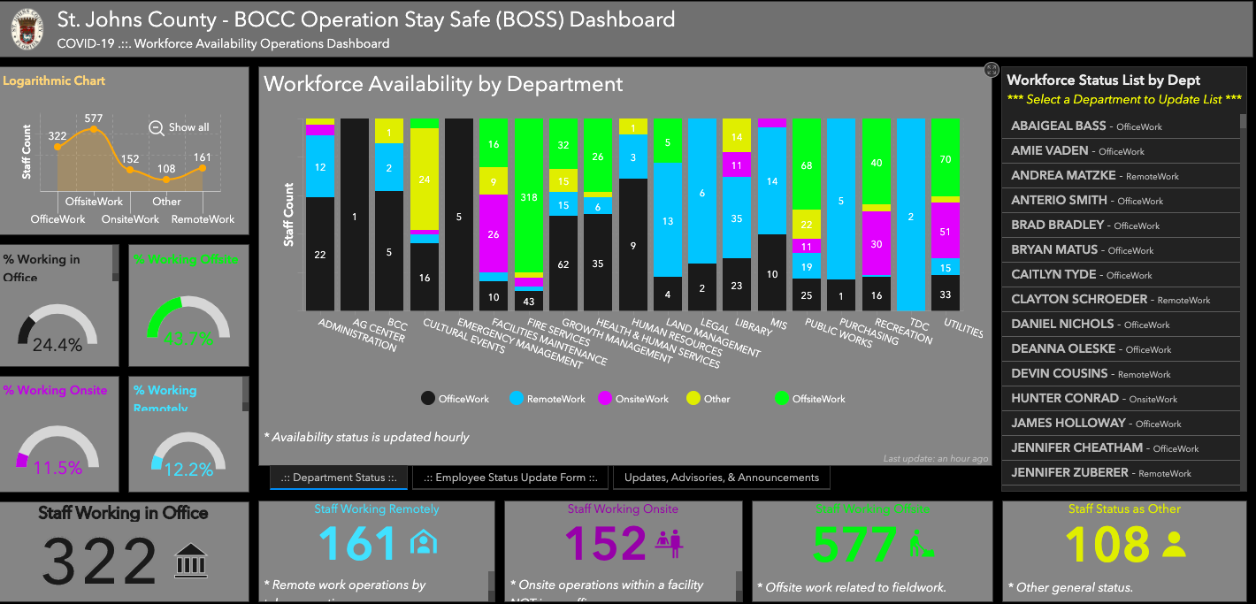This screenshot has height=604, width=1256.
Task: Switch to Employee Status Update Form tab
Action: tap(511, 478)
